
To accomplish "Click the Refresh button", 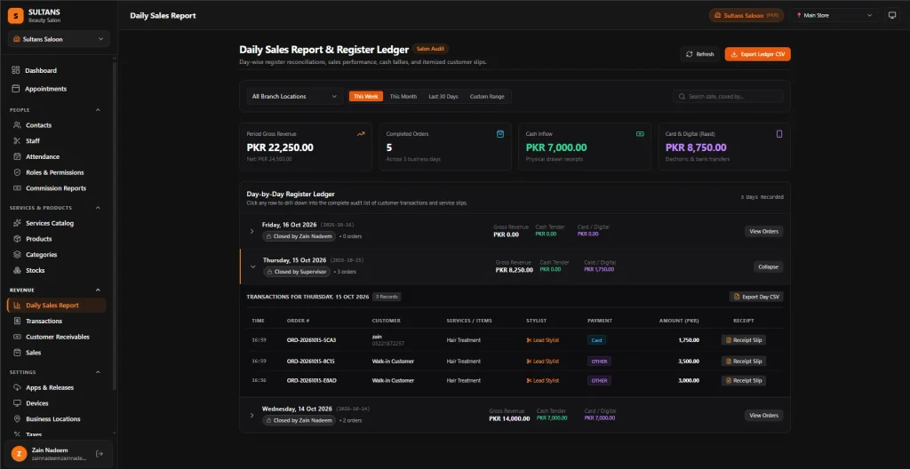I will 700,54.
